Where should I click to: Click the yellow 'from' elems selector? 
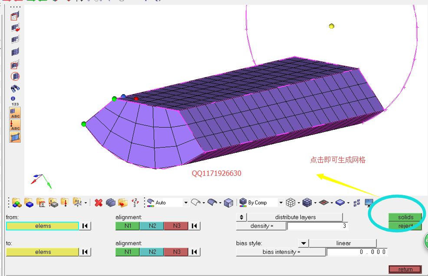(x=42, y=226)
